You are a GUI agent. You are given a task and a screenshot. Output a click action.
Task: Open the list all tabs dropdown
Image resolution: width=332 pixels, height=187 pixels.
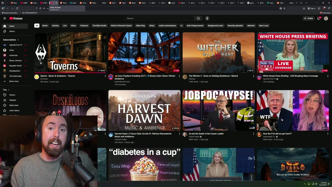(x=306, y=3)
